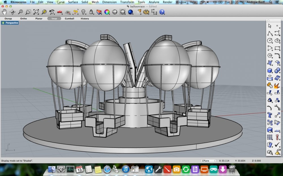Click the Gumball button
Image resolution: width=283 pixels, height=176 pixels.
69,19
